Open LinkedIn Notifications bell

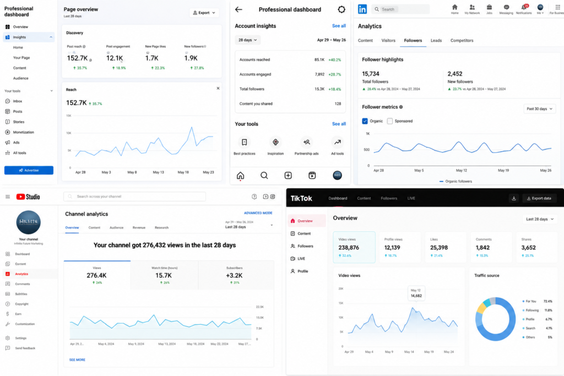coord(524,9)
